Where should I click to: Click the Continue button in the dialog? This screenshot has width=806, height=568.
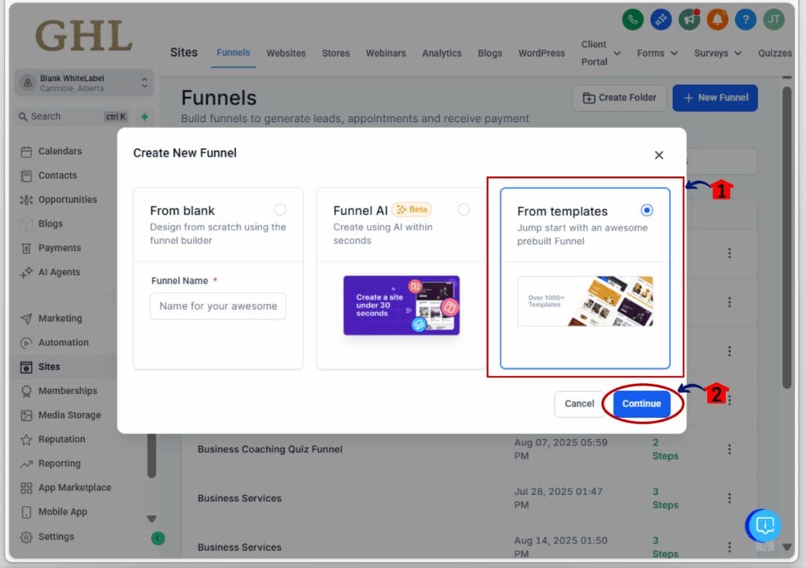pyautogui.click(x=641, y=404)
